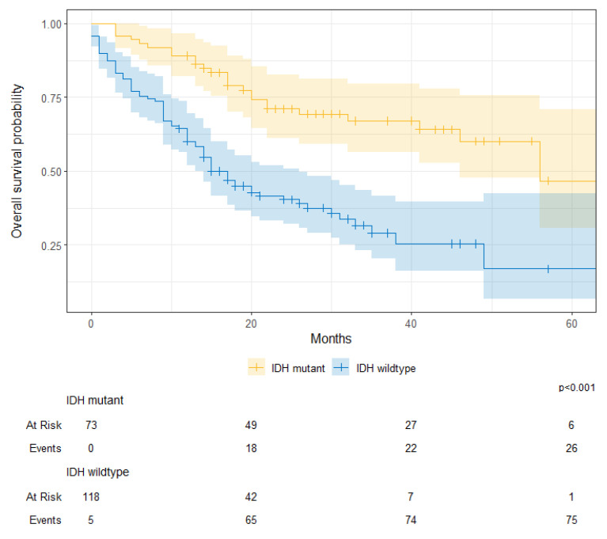This screenshot has width=607, height=539.
Task: Click the IDH mutant yellow legend swatch
Action: 256,367
